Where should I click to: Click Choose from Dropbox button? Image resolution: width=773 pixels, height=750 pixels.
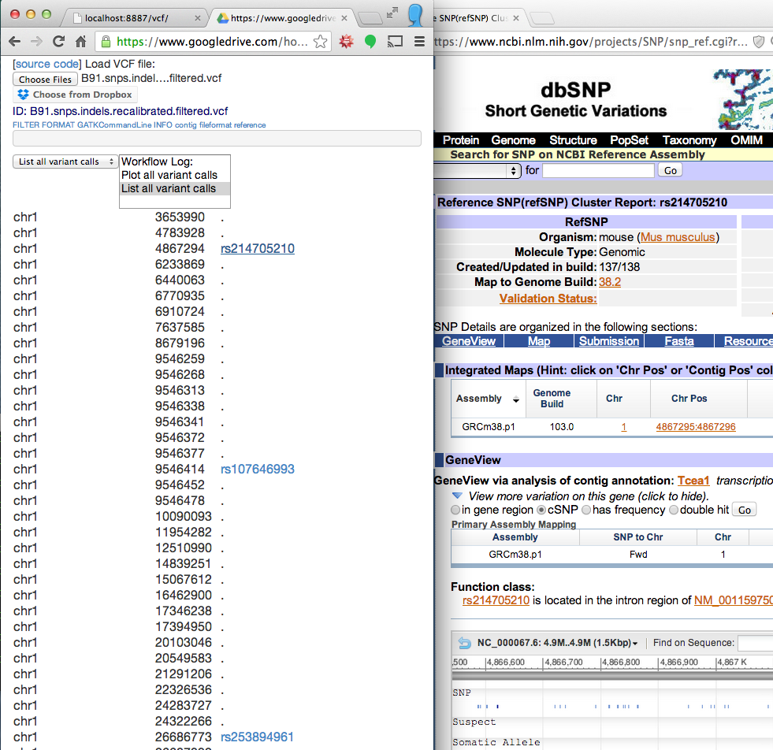[x=75, y=95]
